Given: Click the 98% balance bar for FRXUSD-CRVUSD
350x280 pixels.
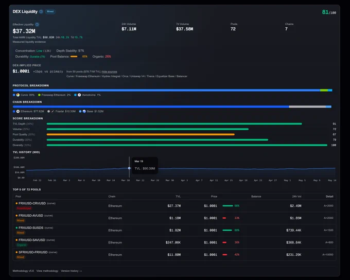Looking at the screenshot, I should click(227, 206).
